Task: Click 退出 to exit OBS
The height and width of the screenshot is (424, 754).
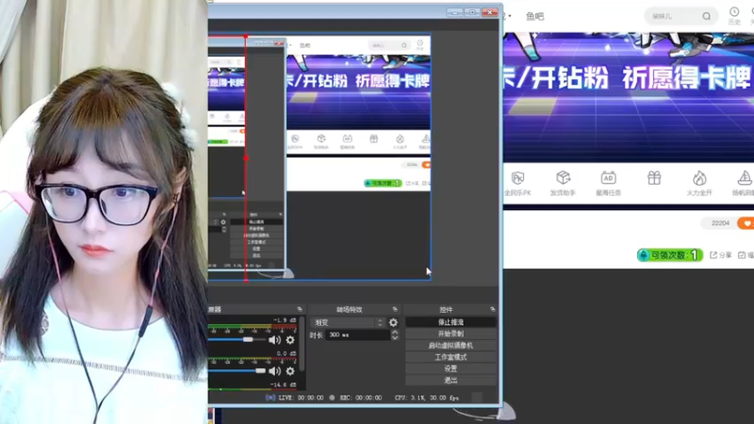Action: (451, 381)
